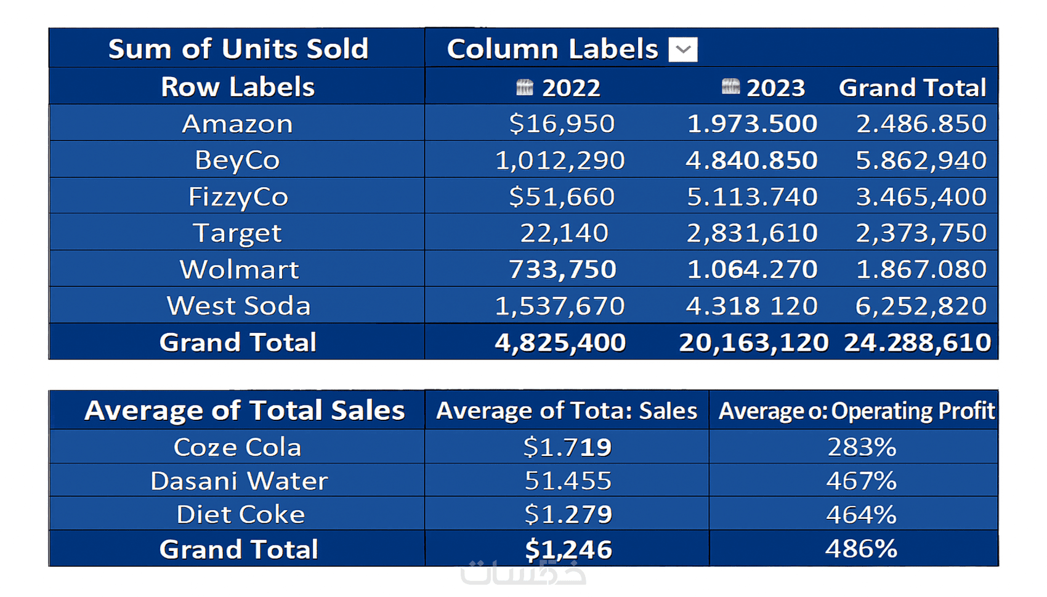
Task: Click the FizzyCo row label
Action: 238,197
